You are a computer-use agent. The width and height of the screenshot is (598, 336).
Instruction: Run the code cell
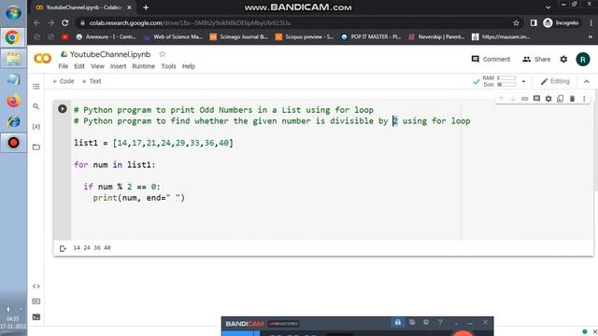(63, 109)
